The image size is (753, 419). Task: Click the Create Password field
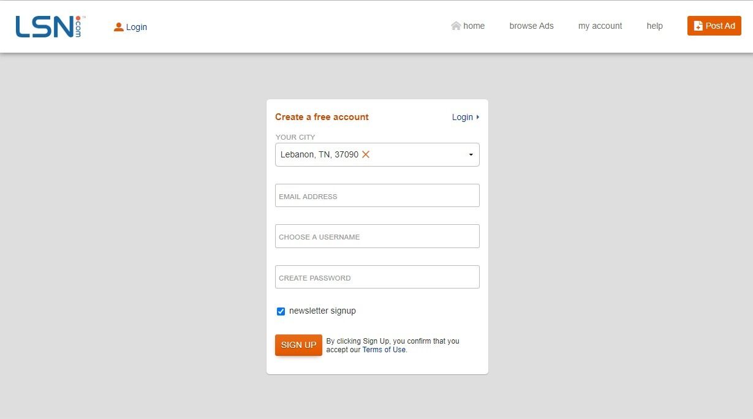(377, 277)
